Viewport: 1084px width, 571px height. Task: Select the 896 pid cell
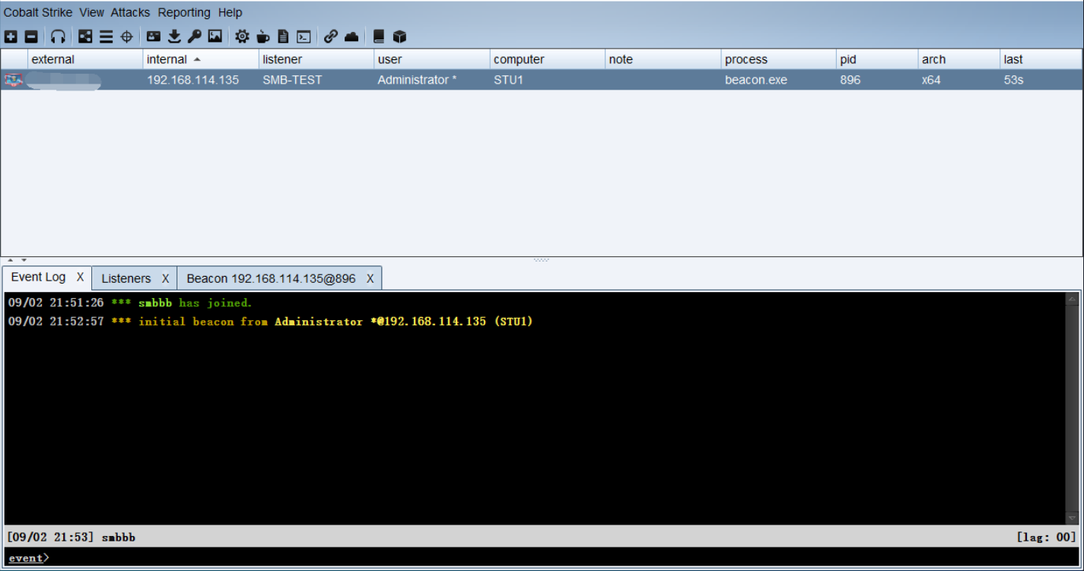[878, 80]
